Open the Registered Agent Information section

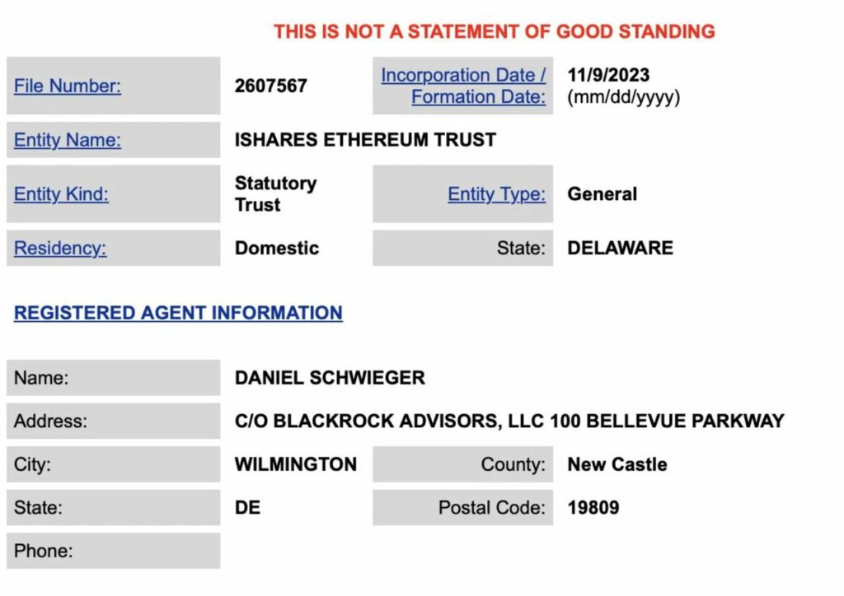[178, 313]
